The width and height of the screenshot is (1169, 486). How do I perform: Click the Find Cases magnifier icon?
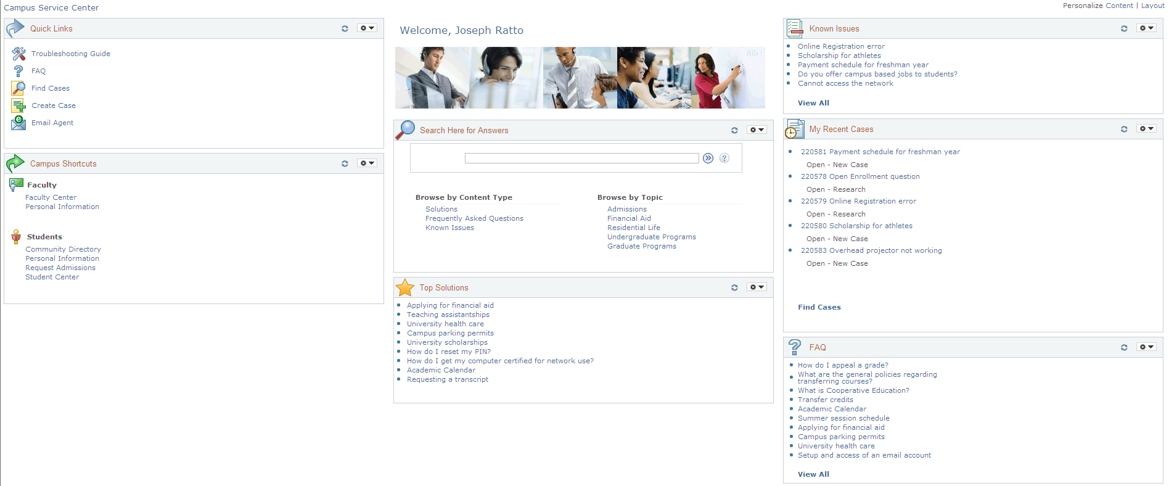click(18, 88)
